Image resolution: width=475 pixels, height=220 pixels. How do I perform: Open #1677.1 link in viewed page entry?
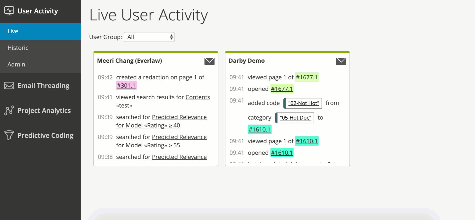(307, 77)
